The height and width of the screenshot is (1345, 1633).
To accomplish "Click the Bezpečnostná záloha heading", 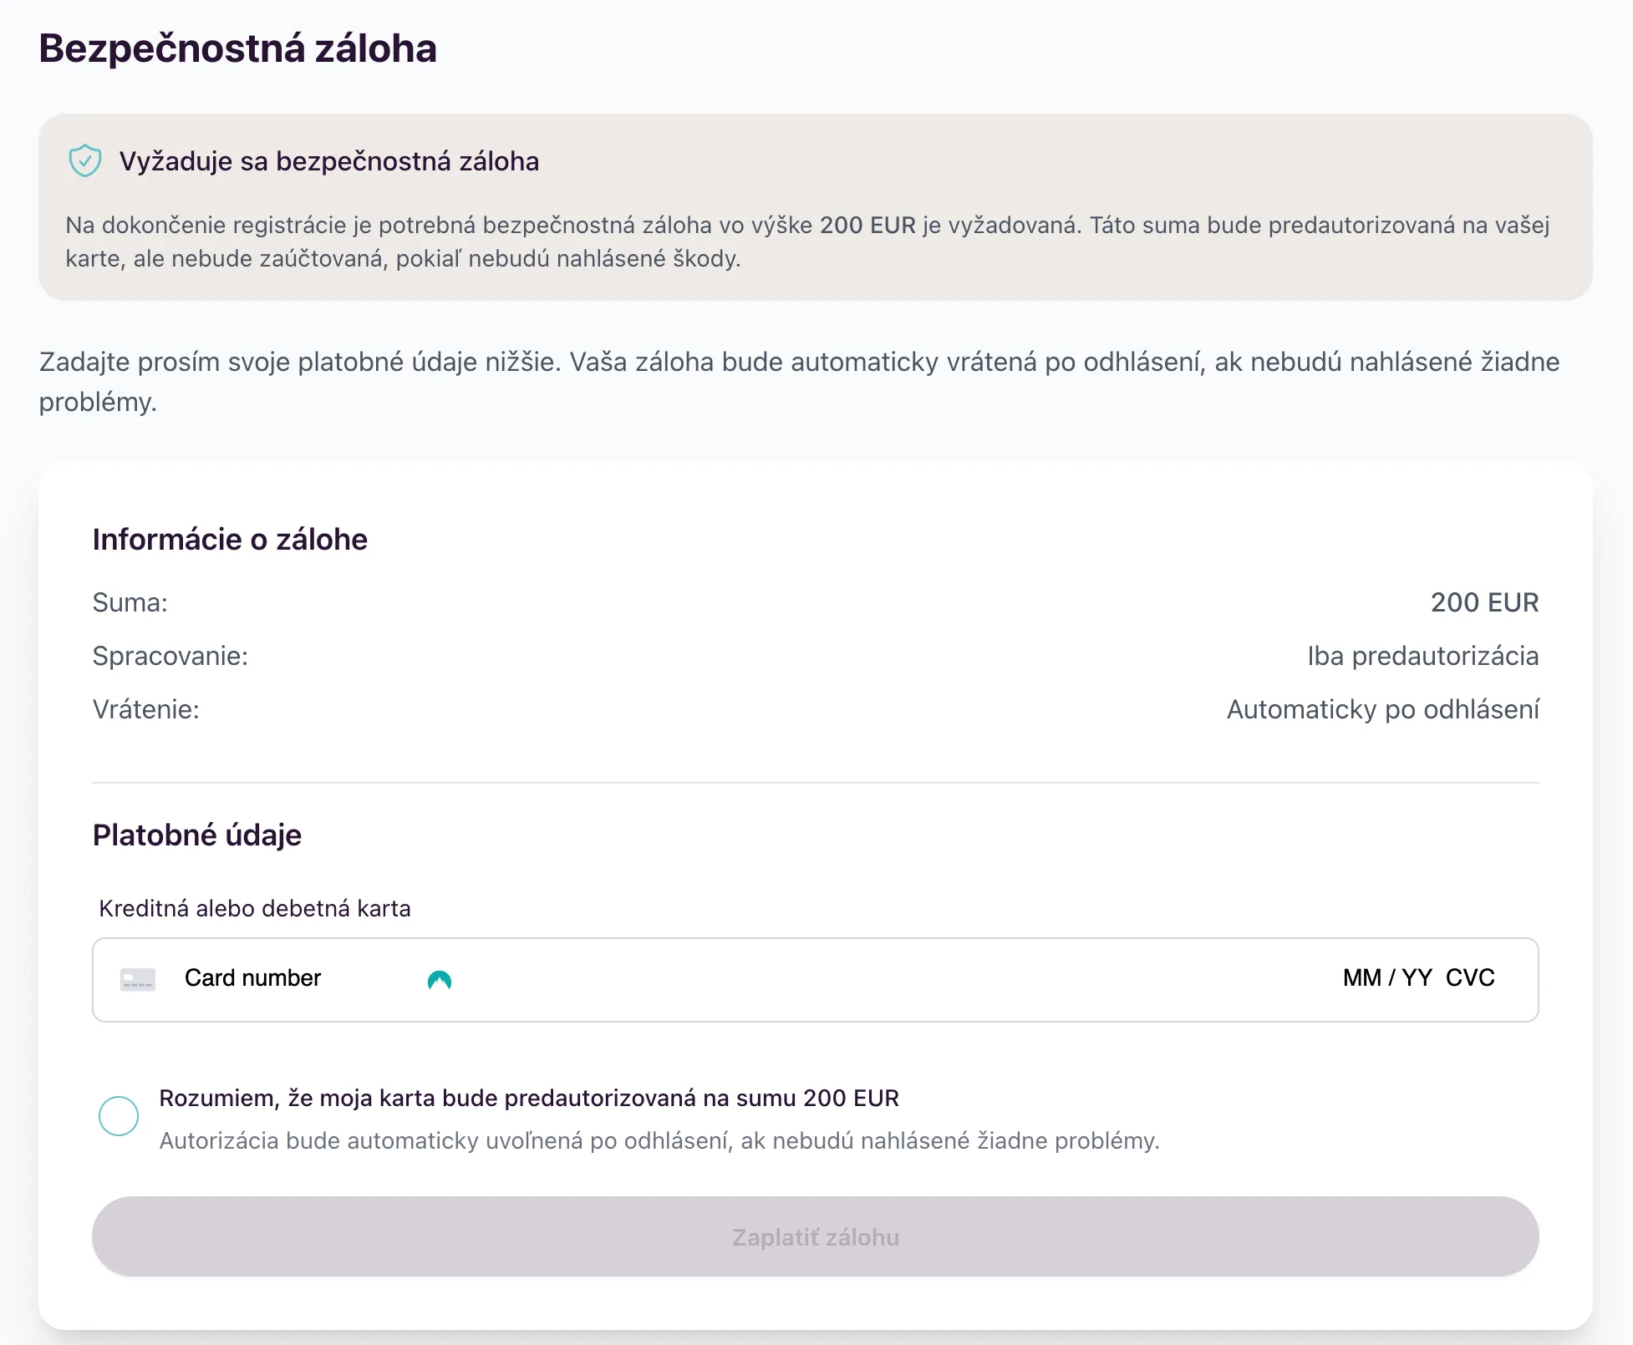I will [x=238, y=48].
